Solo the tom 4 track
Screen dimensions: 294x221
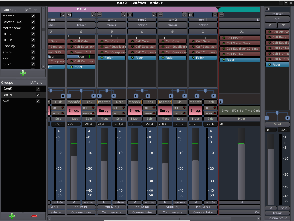(x=210, y=119)
